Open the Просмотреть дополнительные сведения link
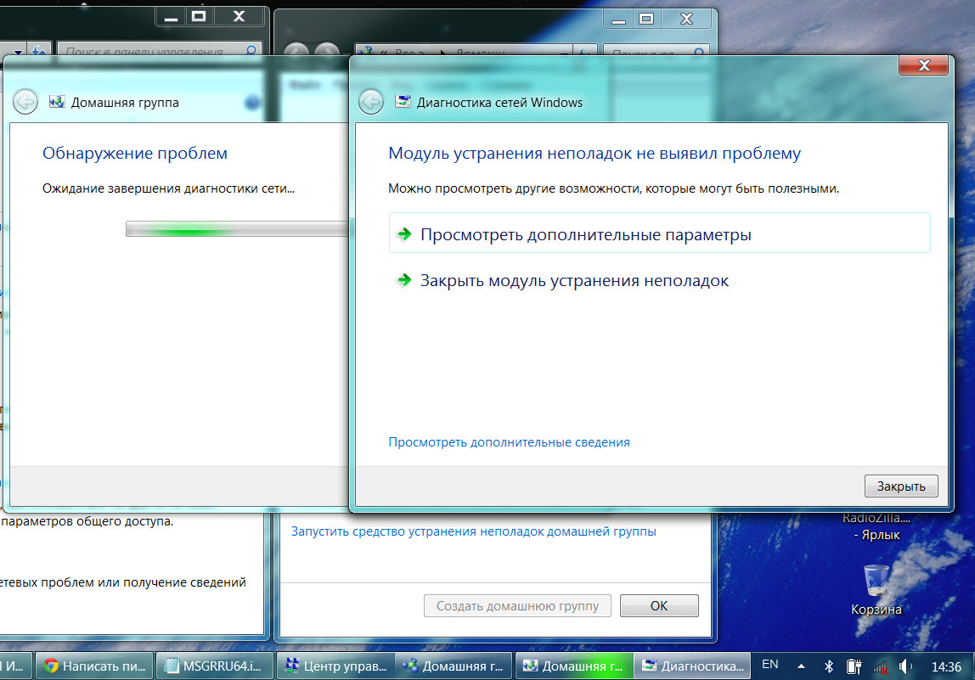 coord(509,442)
